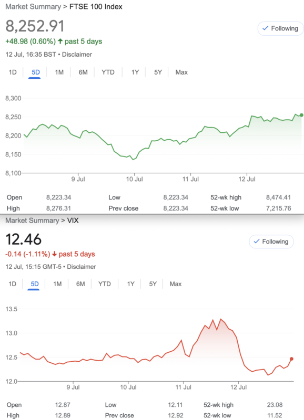304x420 pixels.
Task: Click FTSE Open value 8,223.34
Action: click(x=58, y=198)
